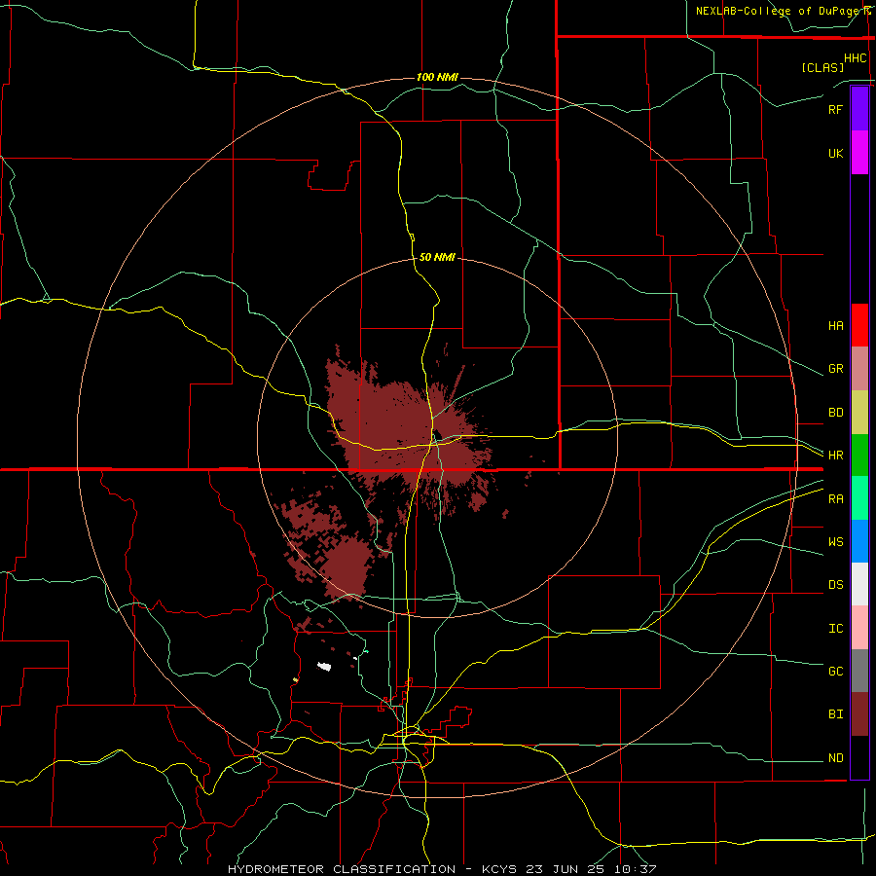Pick the DS white legend swatch
The image size is (876, 876).
[x=859, y=584]
